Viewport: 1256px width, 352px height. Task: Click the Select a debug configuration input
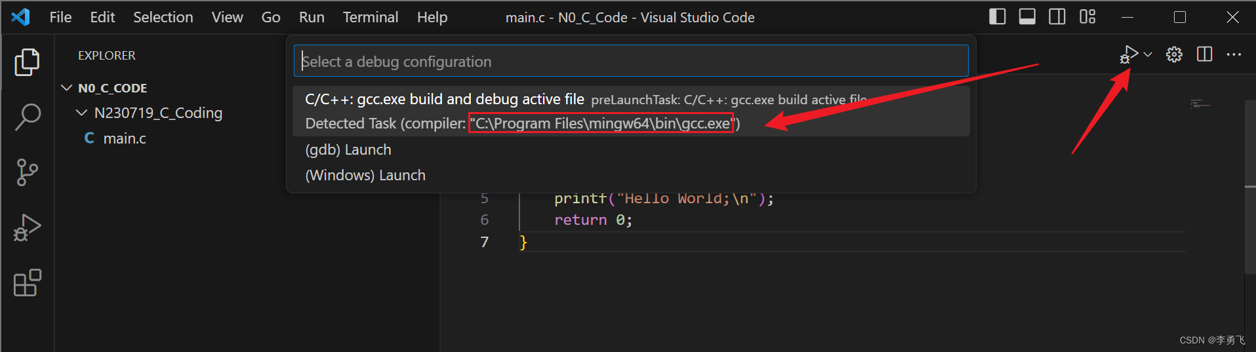tap(631, 61)
